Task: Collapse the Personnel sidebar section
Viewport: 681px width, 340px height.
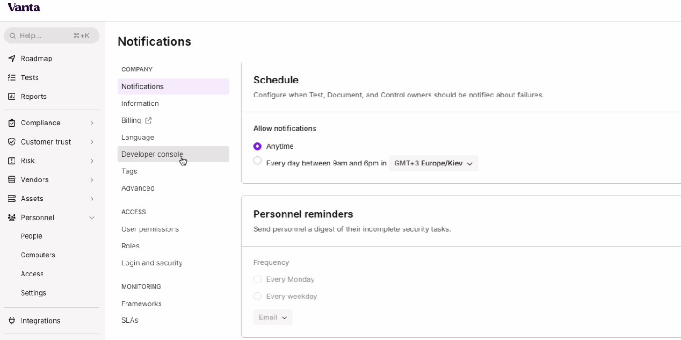Action: [92, 218]
